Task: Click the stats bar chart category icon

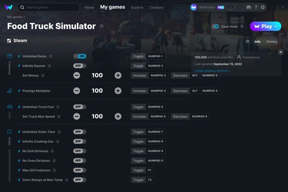Action: 9,91
